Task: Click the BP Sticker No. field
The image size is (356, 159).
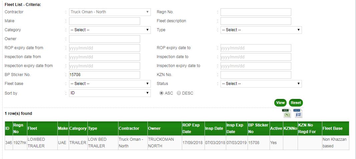Action: click(x=104, y=75)
